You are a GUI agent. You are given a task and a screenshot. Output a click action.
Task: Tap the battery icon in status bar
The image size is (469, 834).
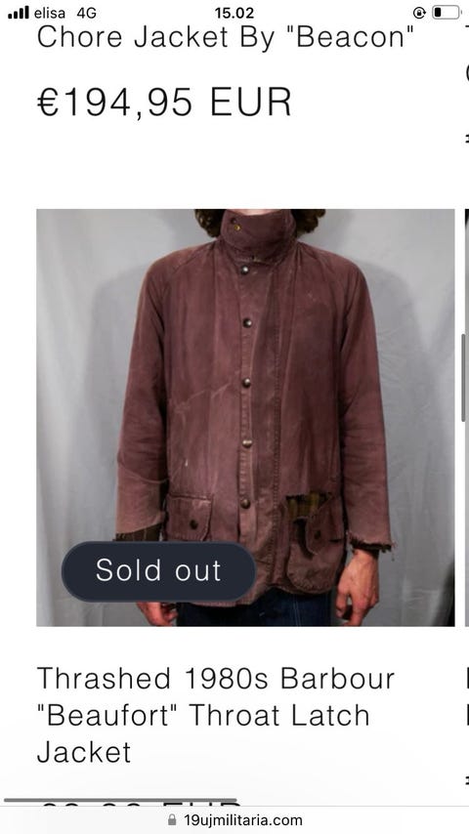(x=447, y=13)
